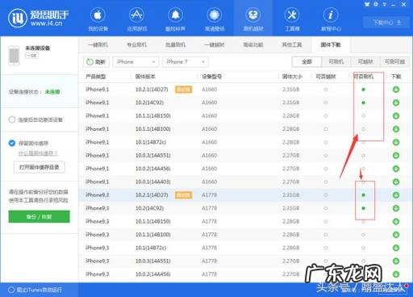Download iPhone9,1 10.1.1(14B150) A1660 firmware
Viewport: 413px width, 297px height.
[x=396, y=115]
